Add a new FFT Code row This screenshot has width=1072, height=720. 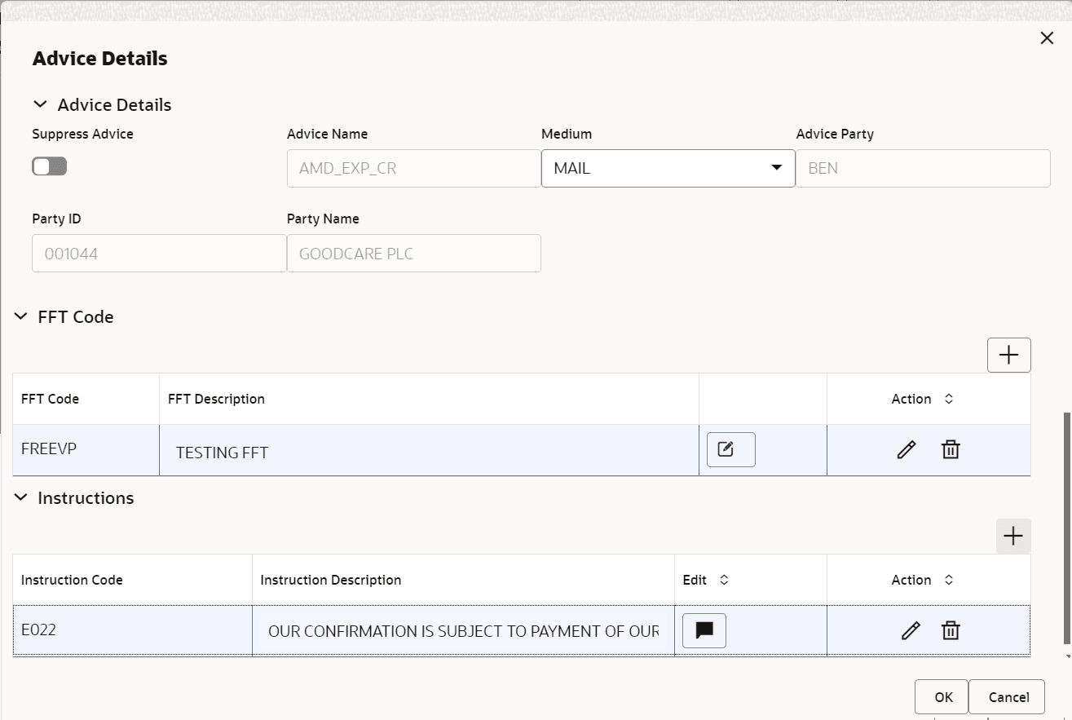tap(1008, 355)
